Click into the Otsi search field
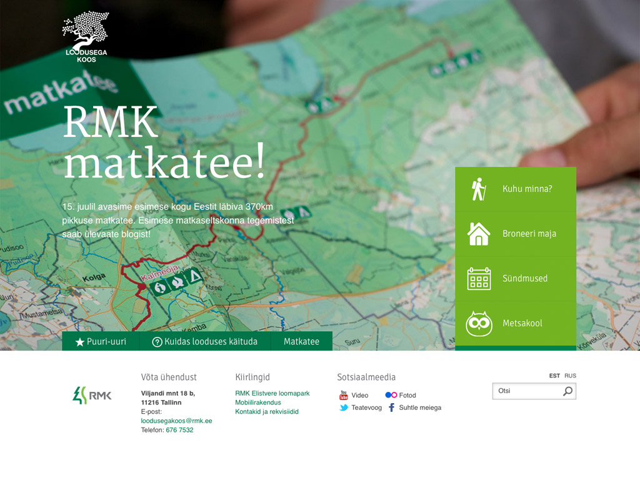640x480 pixels. coord(526,391)
